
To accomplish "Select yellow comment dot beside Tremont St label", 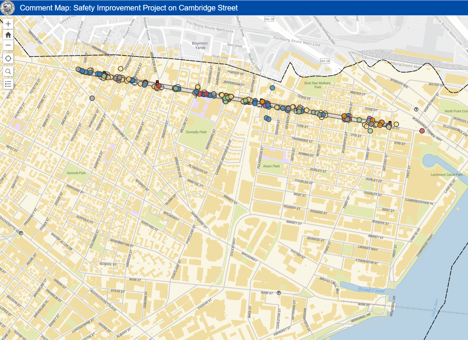I will point(121,69).
